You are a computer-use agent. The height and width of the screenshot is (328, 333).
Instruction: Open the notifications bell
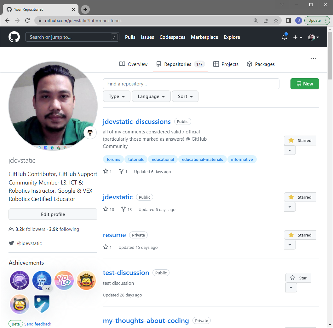pos(284,37)
